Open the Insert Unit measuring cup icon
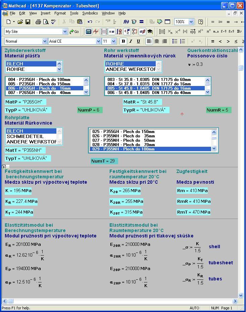The width and height of the screenshot is (246, 312). pos(134,22)
